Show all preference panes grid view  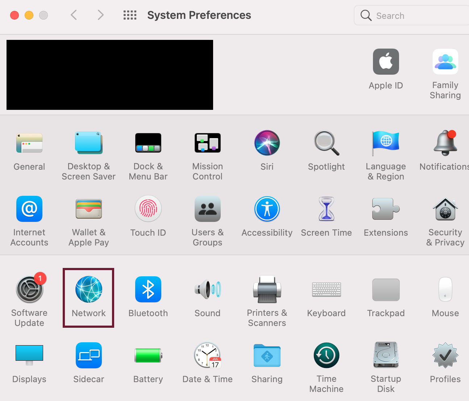(130, 15)
